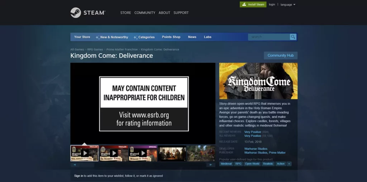Open the News tab
This screenshot has width=367, height=182.
click(192, 37)
